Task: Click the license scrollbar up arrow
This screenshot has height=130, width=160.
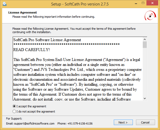Action: (145, 39)
